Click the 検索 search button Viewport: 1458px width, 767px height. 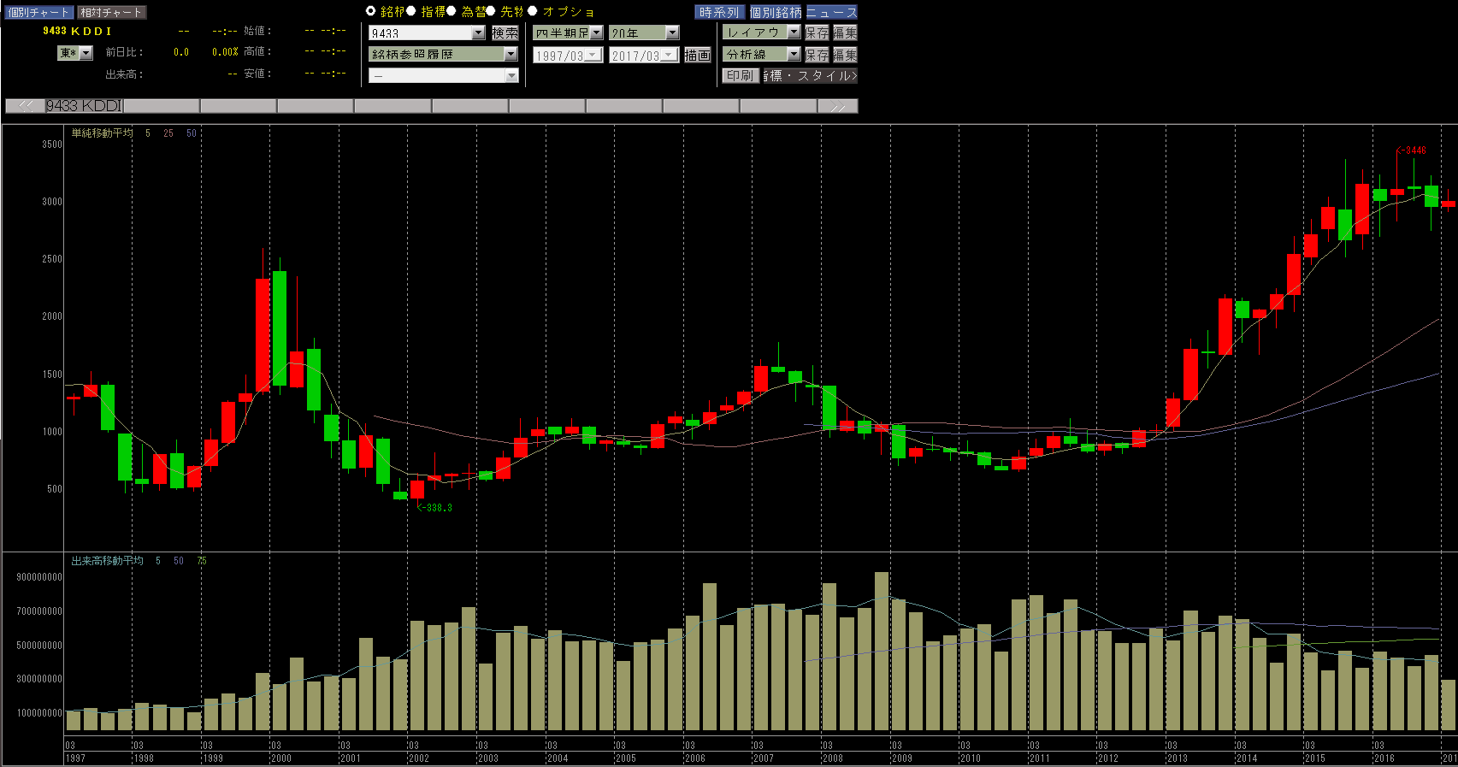point(505,32)
